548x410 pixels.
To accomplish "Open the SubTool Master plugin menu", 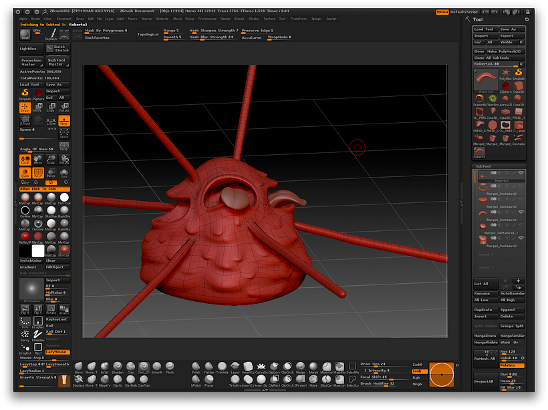I will tap(59, 62).
